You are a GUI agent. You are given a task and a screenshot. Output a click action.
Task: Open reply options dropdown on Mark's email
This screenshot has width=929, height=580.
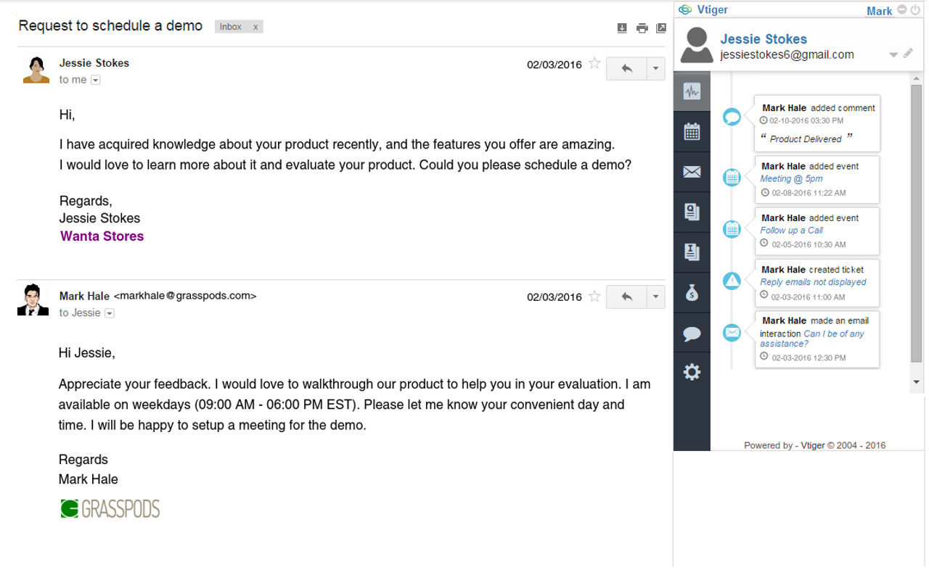(655, 297)
